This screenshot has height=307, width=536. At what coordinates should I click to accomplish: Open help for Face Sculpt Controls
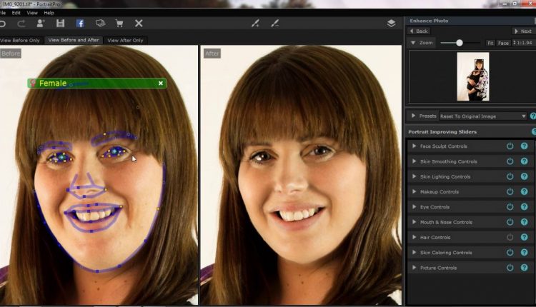(x=524, y=146)
